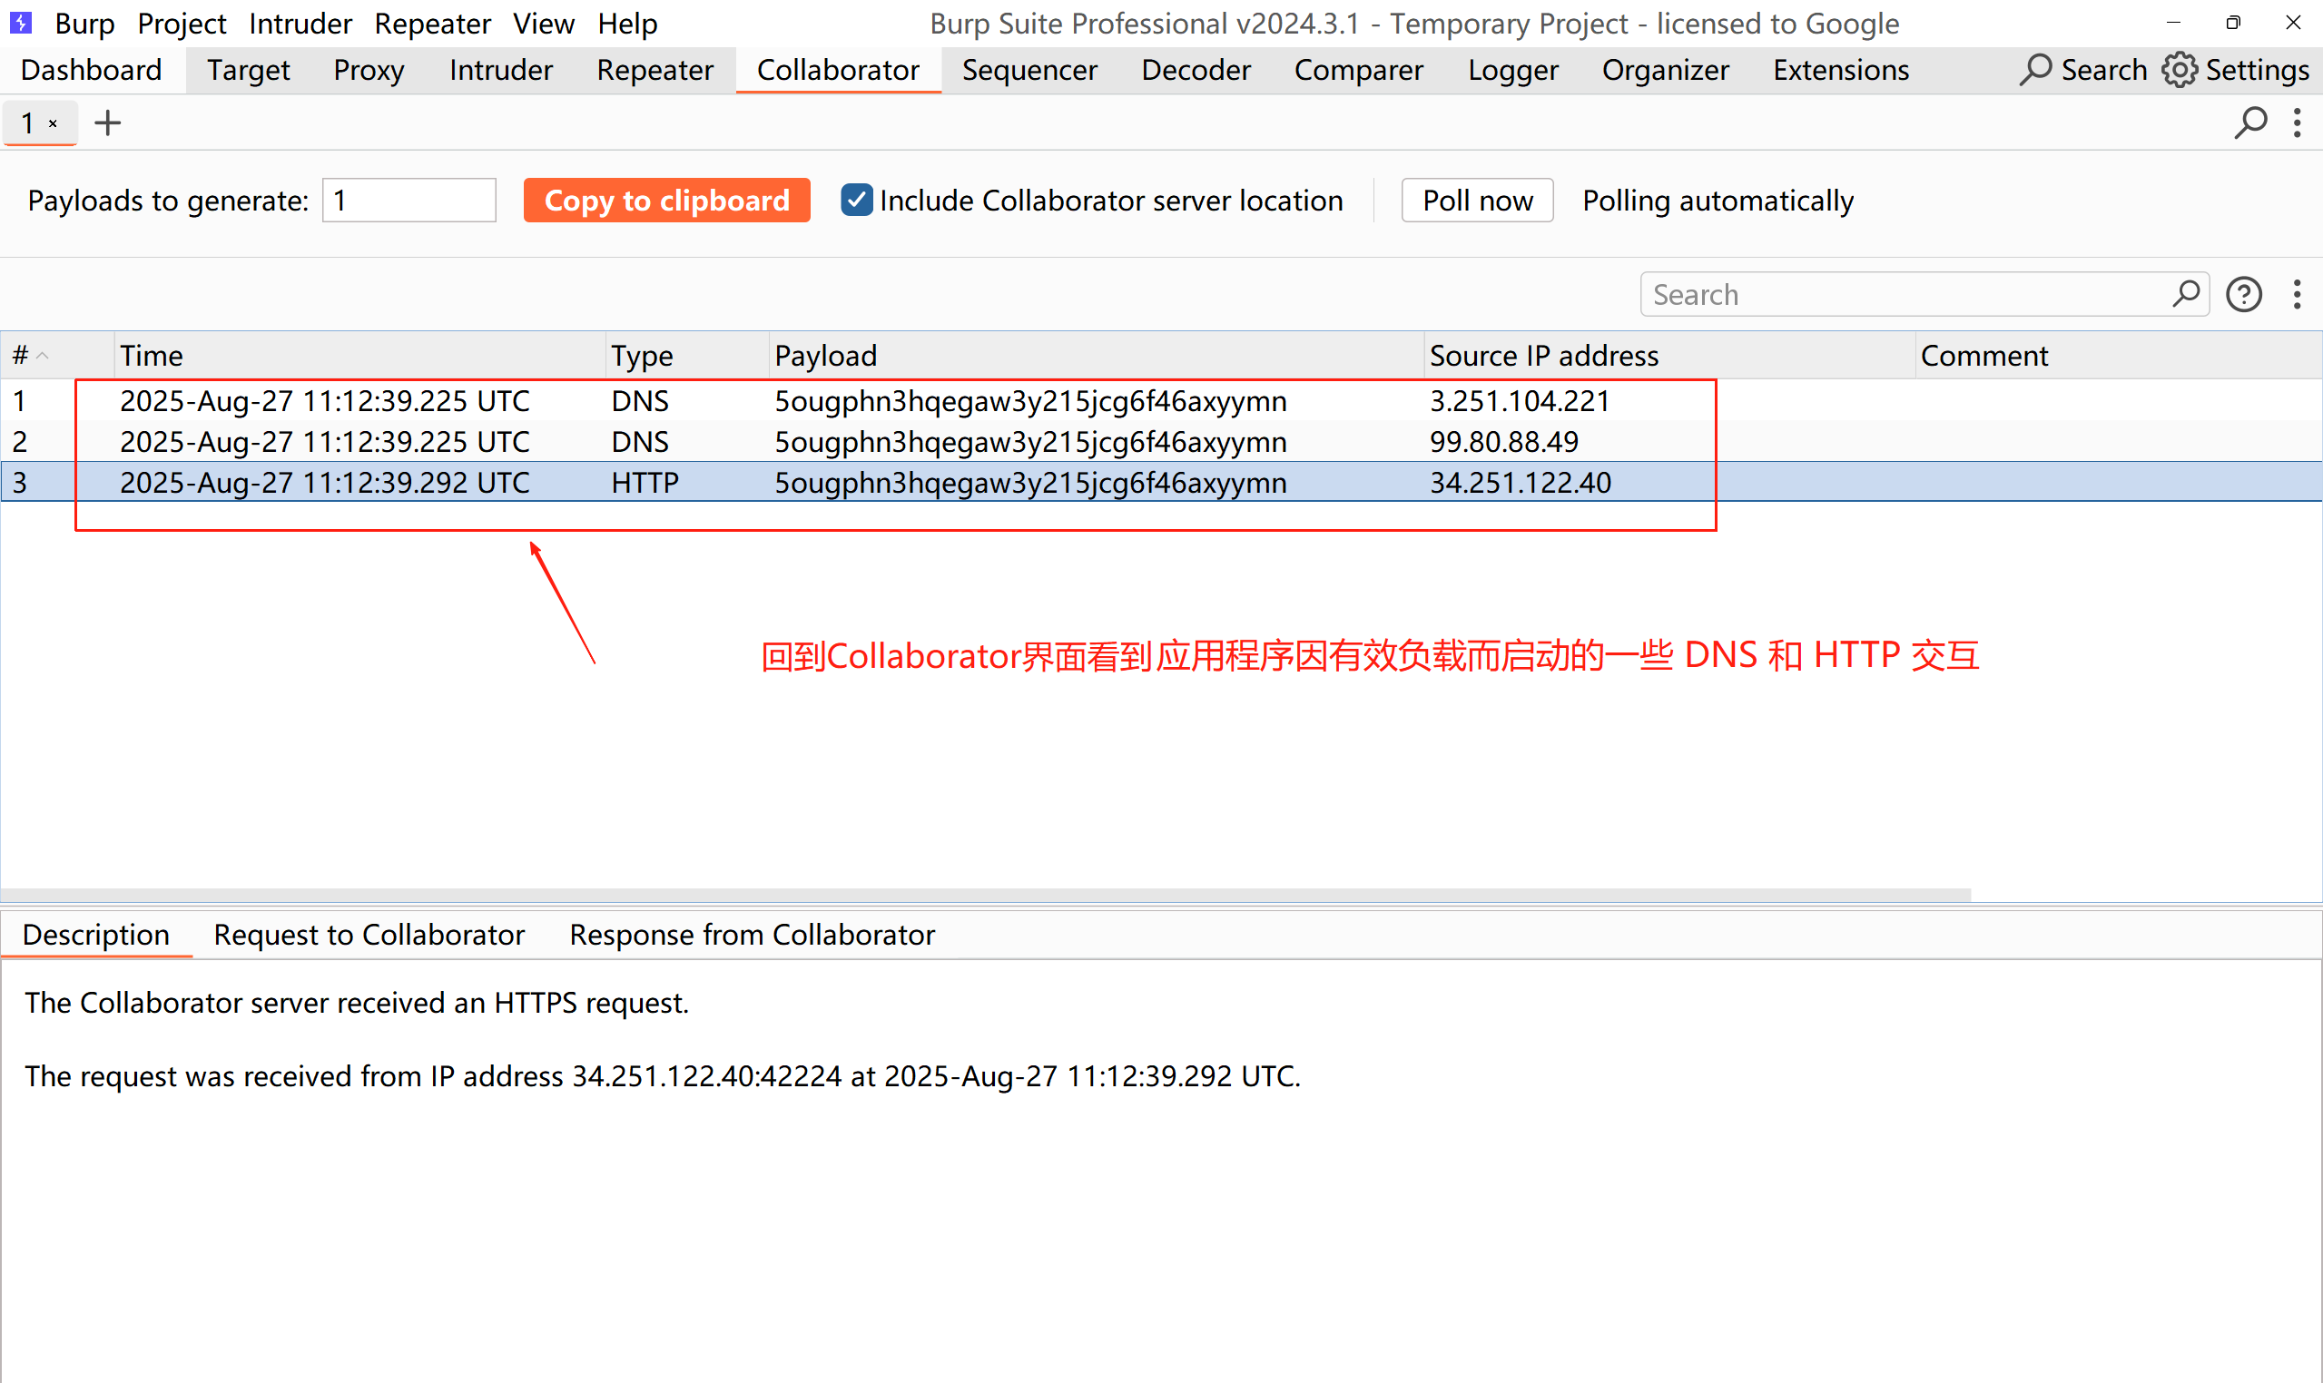Open the tab bar three-dot menu
This screenshot has width=2323, height=1383.
[x=2297, y=123]
